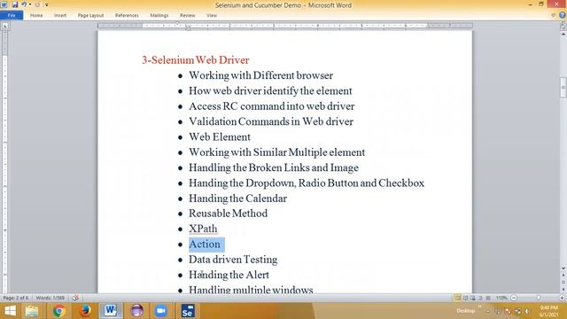Click the Next Page double-arrow button
Viewport: 567px width, 319px height.
pyautogui.click(x=563, y=289)
